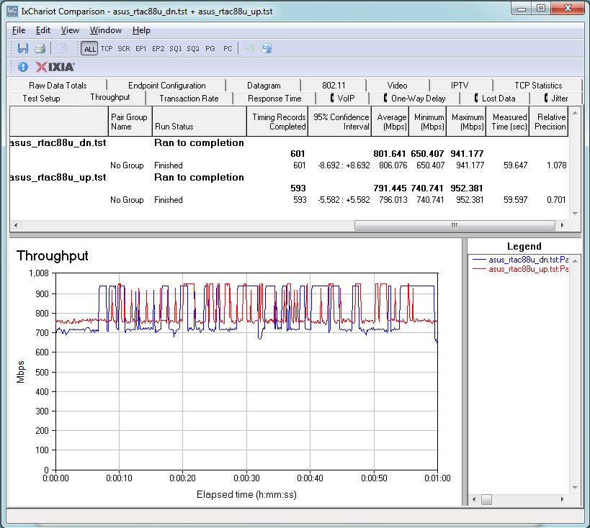Screen dimensions: 590x528
Task: Click the Copy toolbar icon
Action: 62,48
